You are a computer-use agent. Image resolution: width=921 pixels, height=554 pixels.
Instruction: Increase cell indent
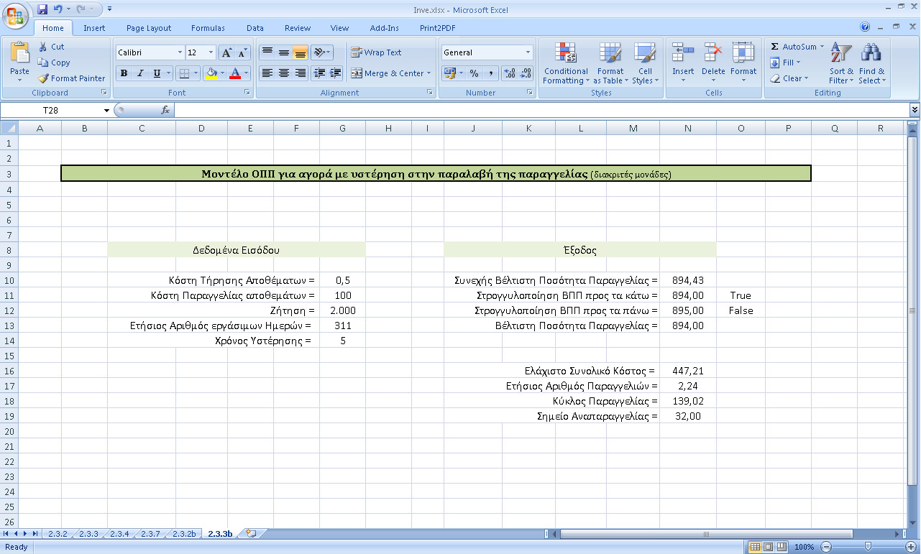coord(335,73)
